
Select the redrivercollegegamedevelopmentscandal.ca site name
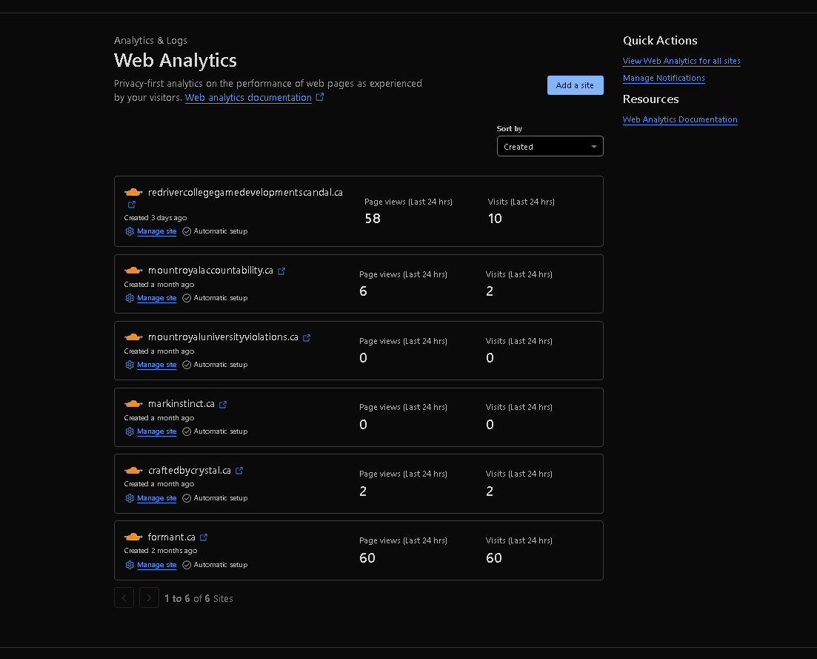pos(245,193)
